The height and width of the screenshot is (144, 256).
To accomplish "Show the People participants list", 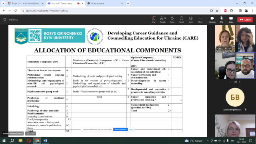I will 163,20.
